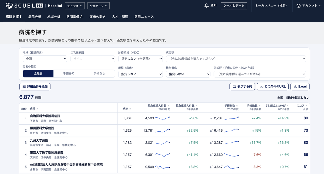The image size is (324, 174).
Task: Click the account person icon
Action: (298, 6)
